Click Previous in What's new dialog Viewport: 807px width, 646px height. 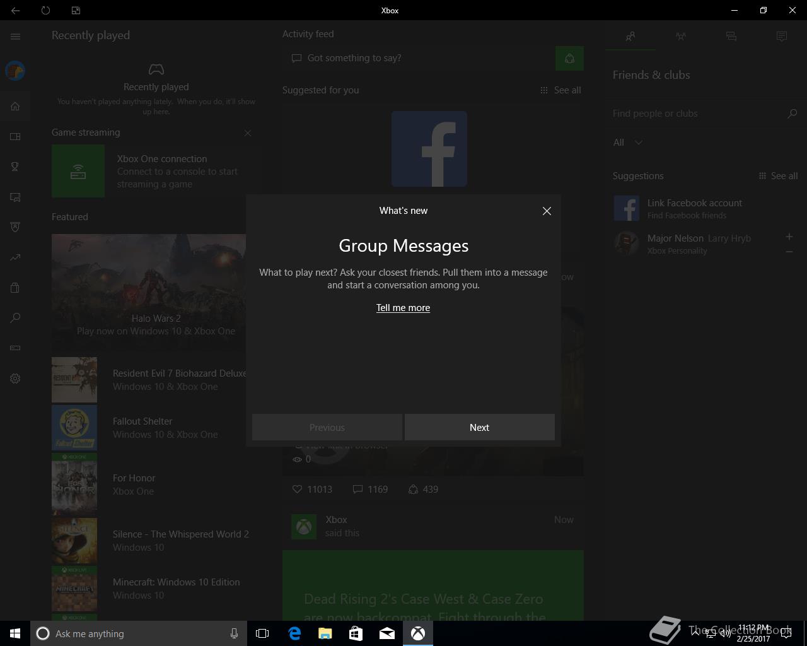coord(327,427)
